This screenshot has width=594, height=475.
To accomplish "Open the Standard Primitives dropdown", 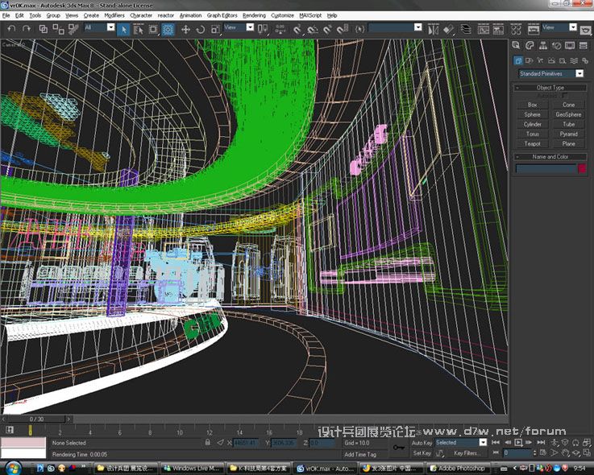I will [551, 73].
